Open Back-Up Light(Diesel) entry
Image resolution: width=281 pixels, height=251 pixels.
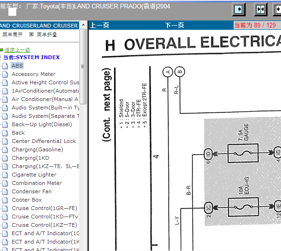click(42, 124)
